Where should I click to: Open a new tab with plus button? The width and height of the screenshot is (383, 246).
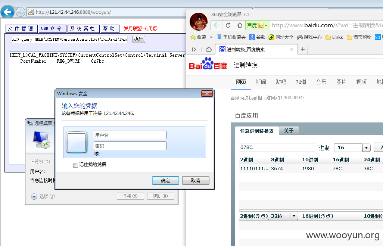pyautogui.click(x=303, y=49)
